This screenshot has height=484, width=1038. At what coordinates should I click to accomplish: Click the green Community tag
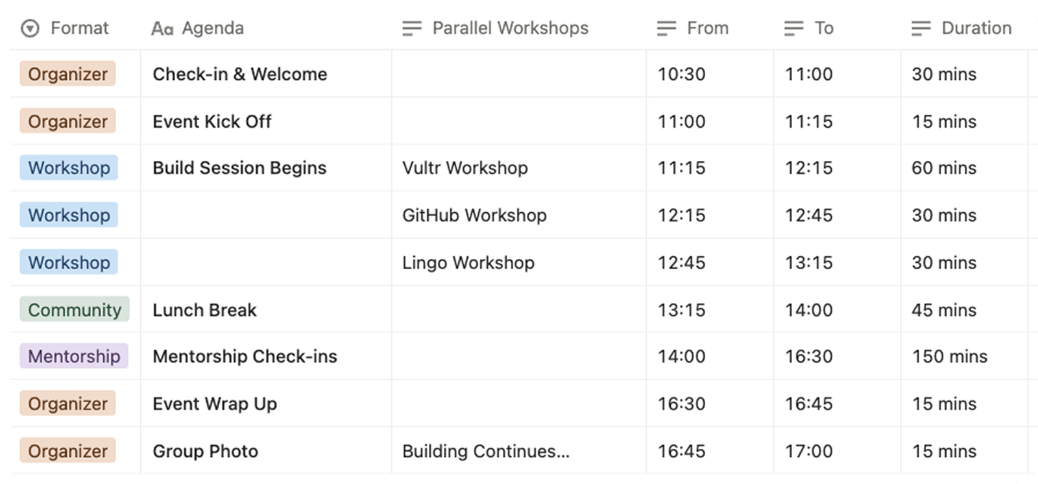pos(75,309)
